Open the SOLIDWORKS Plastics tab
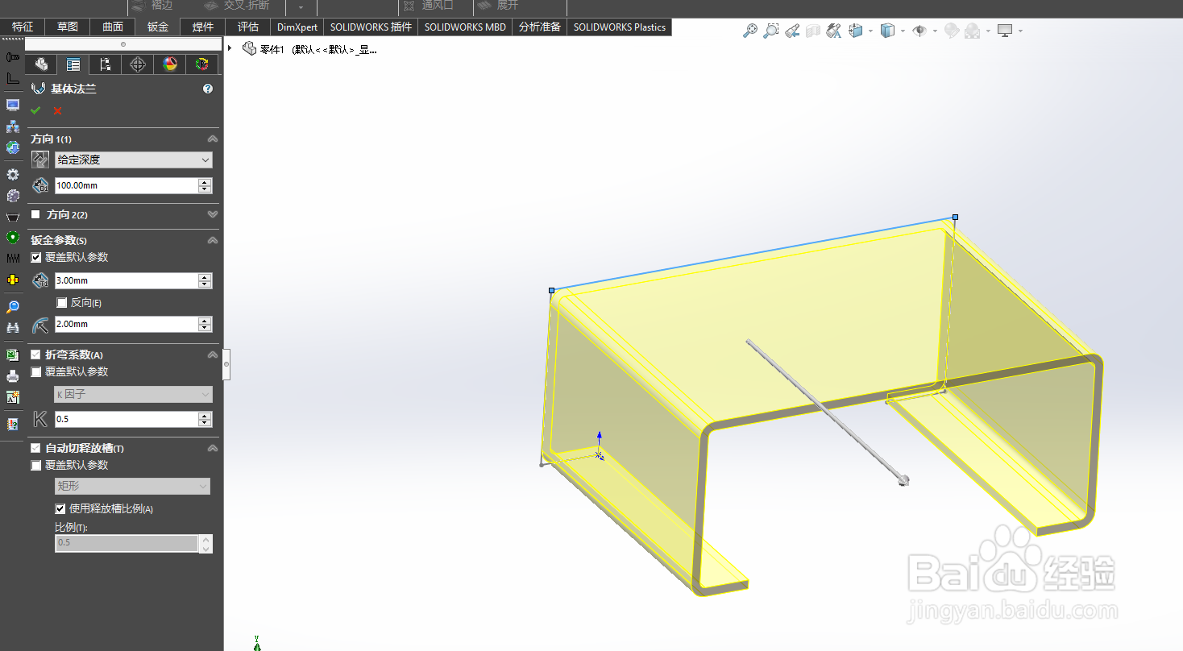 point(620,27)
